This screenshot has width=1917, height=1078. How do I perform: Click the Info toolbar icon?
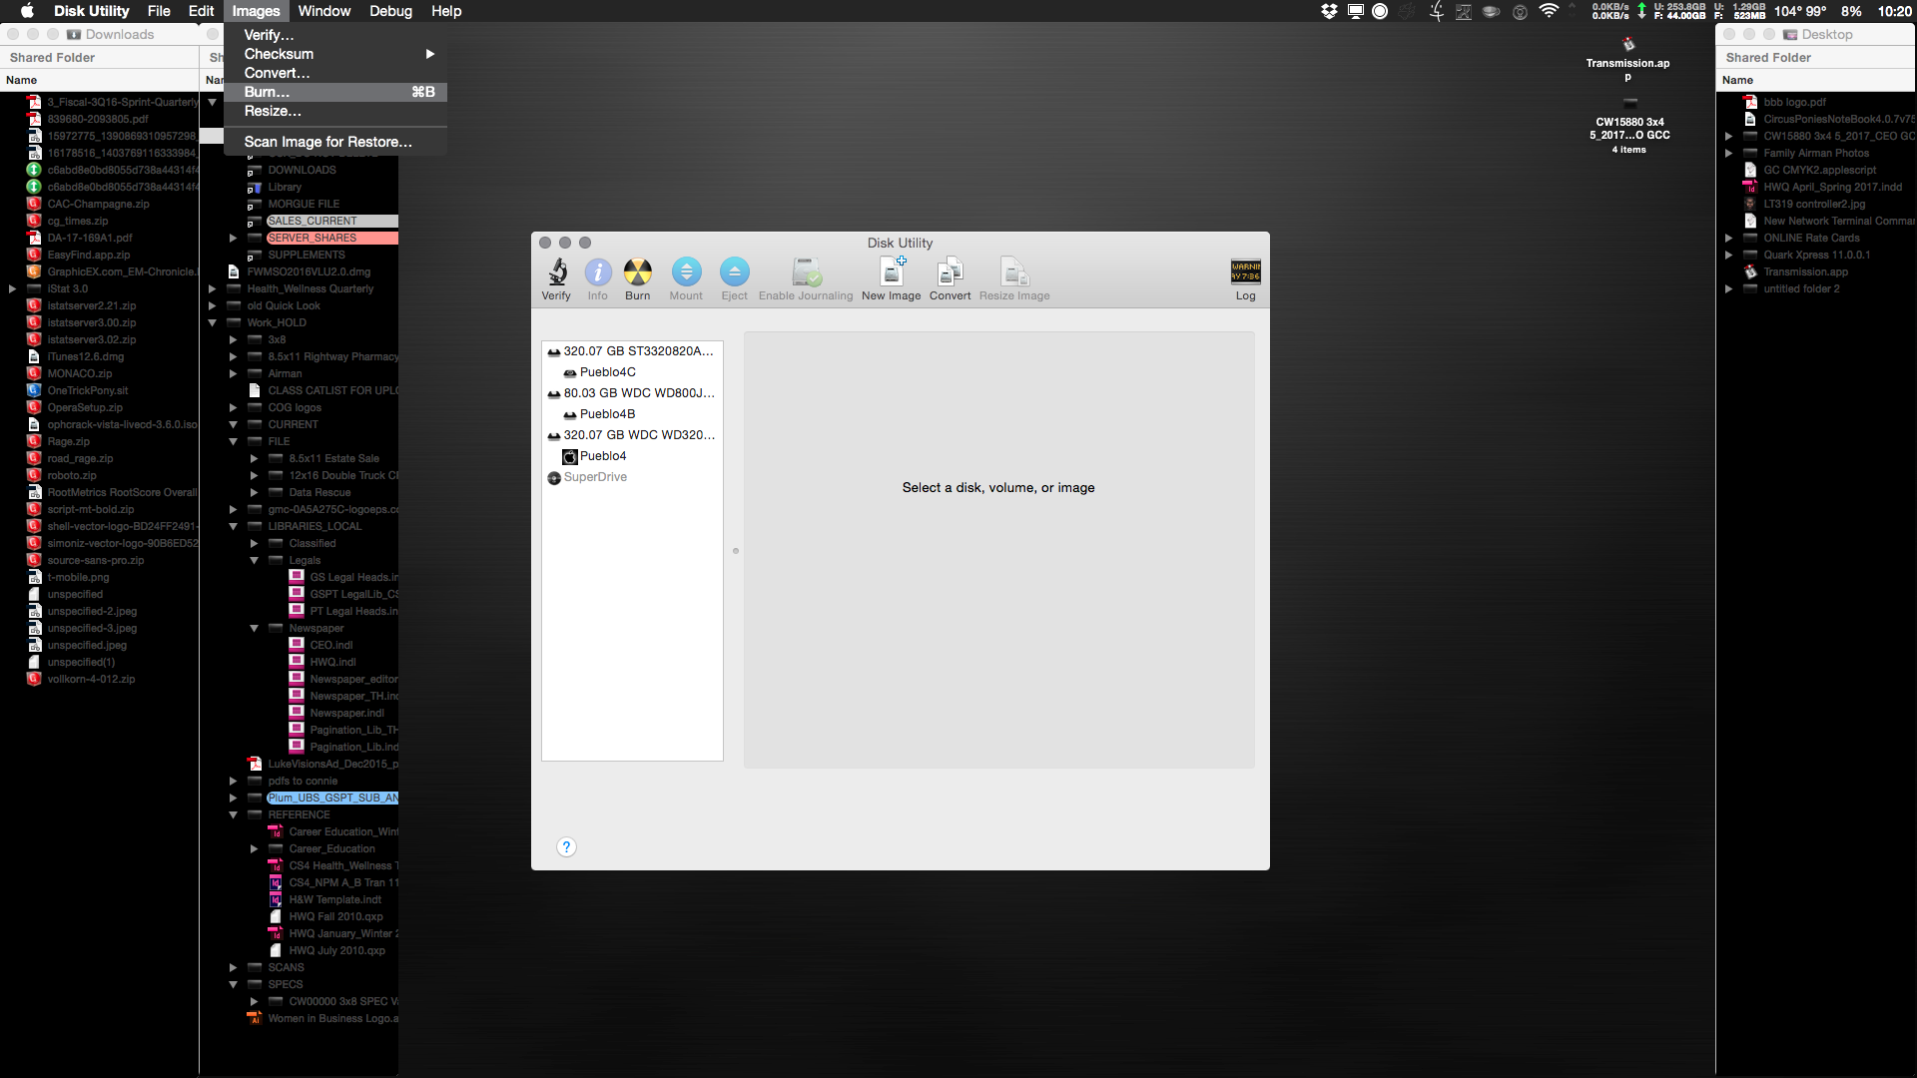tap(598, 271)
